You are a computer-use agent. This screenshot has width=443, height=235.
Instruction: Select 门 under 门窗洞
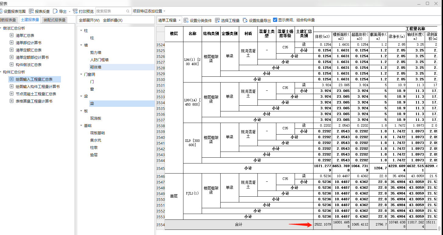coord(92,82)
